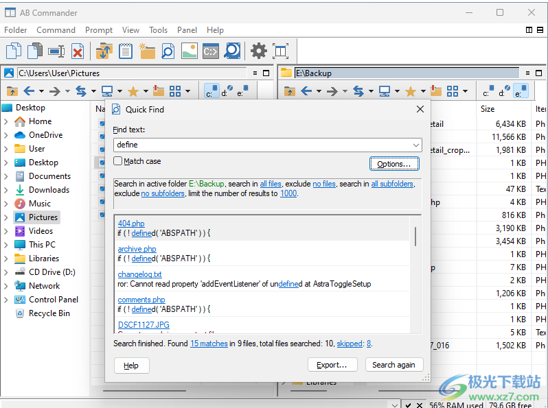This screenshot has height=408, width=548.
Task: Click the Export... button
Action: click(332, 365)
